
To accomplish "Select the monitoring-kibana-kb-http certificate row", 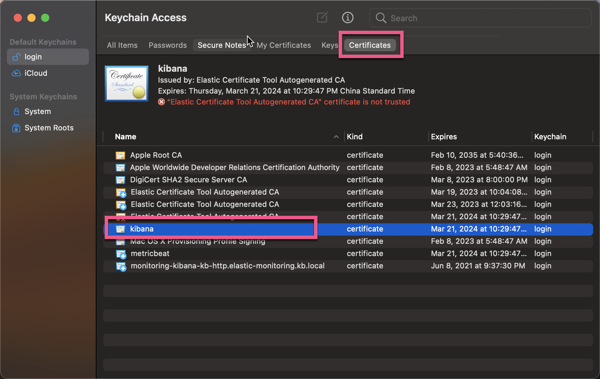I will coord(228,266).
